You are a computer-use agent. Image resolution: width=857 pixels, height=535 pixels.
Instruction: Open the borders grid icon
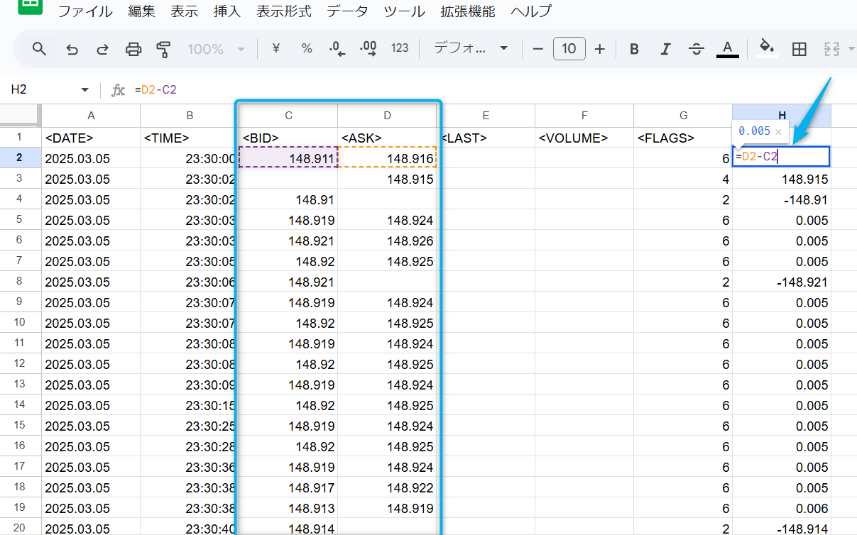pos(799,49)
